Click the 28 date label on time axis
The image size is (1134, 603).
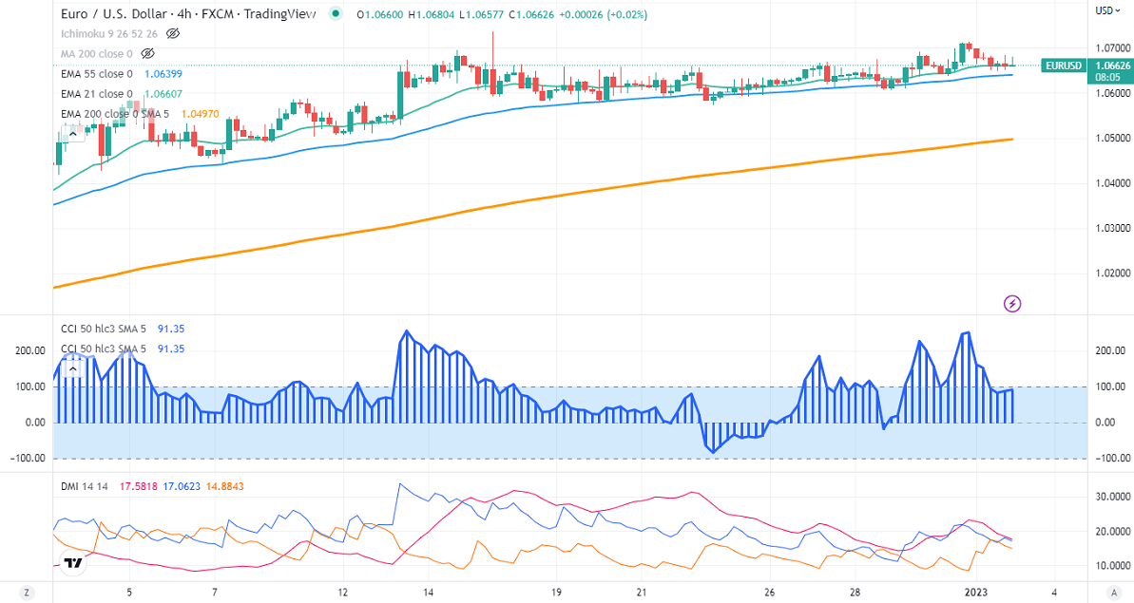[855, 593]
